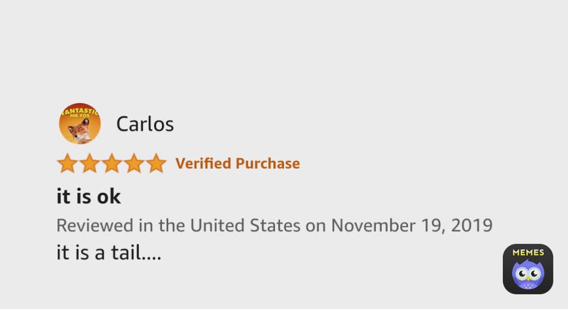The width and height of the screenshot is (568, 309).
Task: Click the review title "it is ok"
Action: [x=88, y=197]
